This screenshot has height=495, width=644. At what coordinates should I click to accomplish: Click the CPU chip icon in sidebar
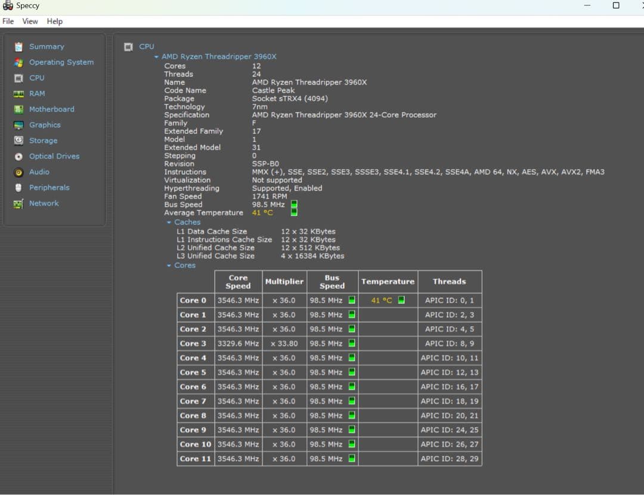click(18, 78)
